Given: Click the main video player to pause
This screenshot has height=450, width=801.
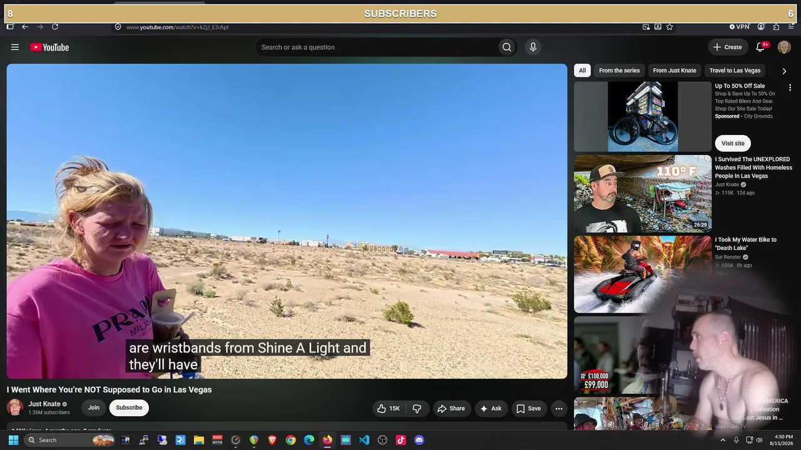Looking at the screenshot, I should 287,221.
